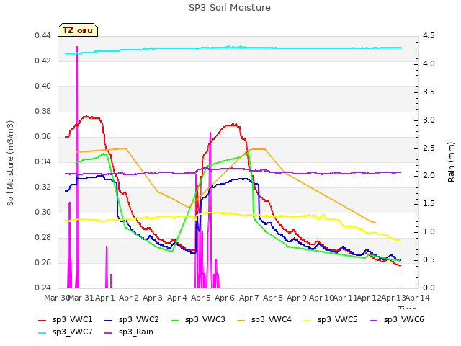Click the Apr 5 tick on time axis
This screenshot has height=346, width=461.
click(201, 298)
